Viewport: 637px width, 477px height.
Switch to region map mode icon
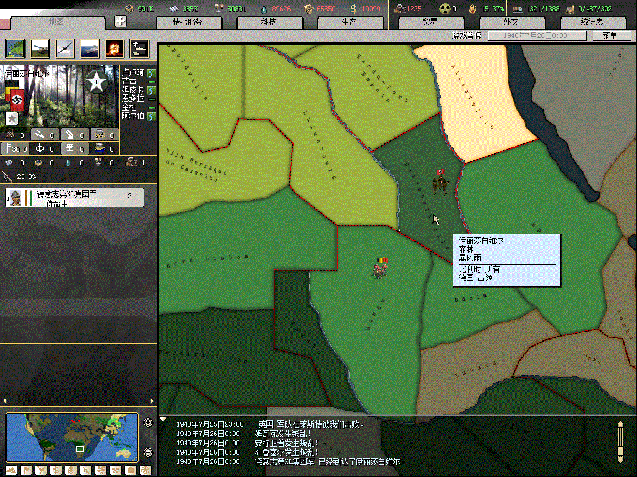(101, 471)
